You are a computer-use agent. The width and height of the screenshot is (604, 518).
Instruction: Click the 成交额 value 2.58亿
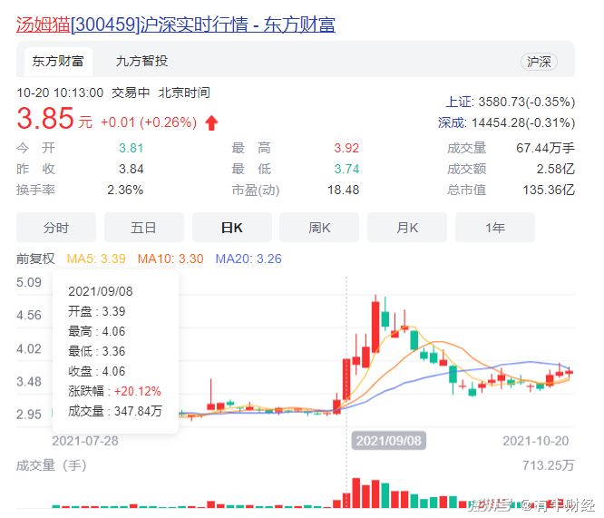click(x=555, y=169)
